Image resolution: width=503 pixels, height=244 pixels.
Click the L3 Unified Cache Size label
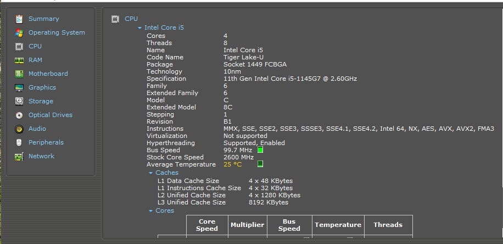tap(192, 202)
